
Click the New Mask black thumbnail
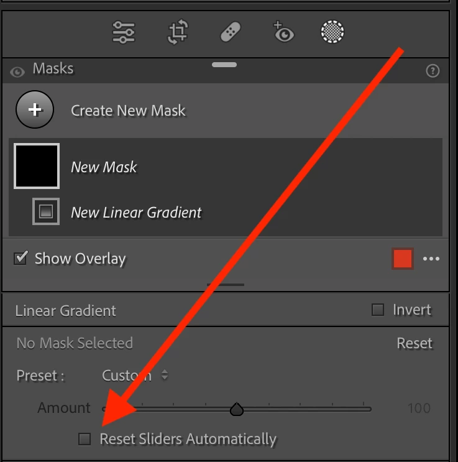[37, 166]
